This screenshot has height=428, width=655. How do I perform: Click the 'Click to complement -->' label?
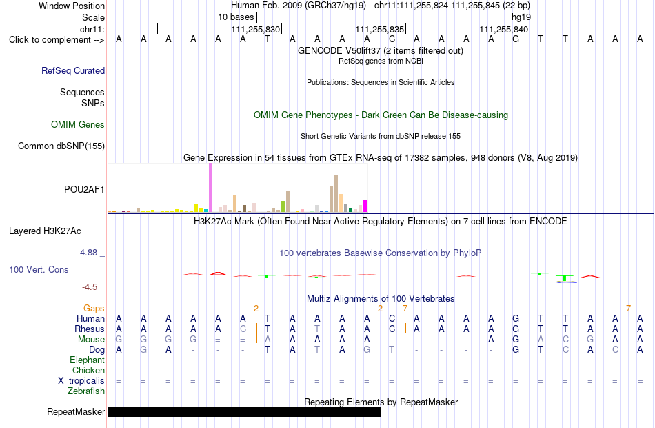pyautogui.click(x=57, y=40)
